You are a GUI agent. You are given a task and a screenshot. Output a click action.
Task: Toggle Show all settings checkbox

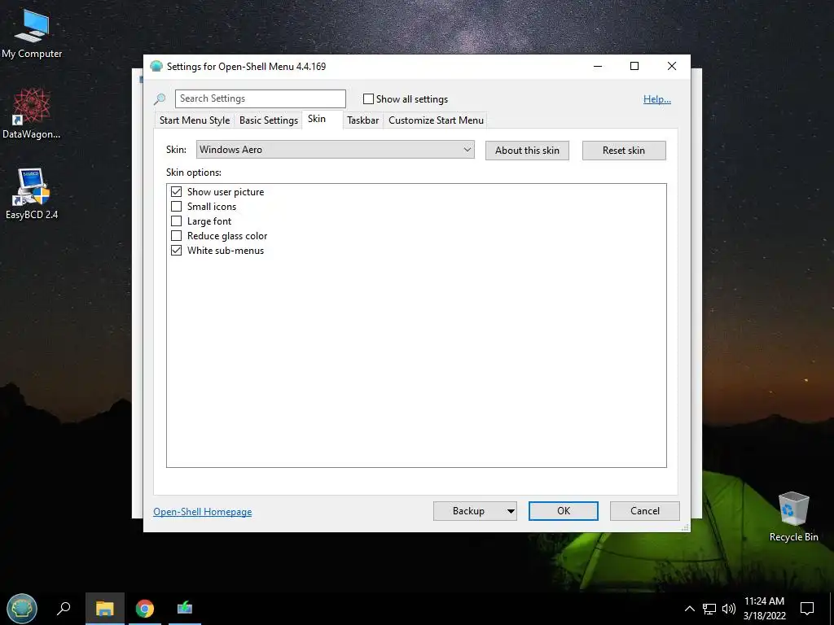368,98
